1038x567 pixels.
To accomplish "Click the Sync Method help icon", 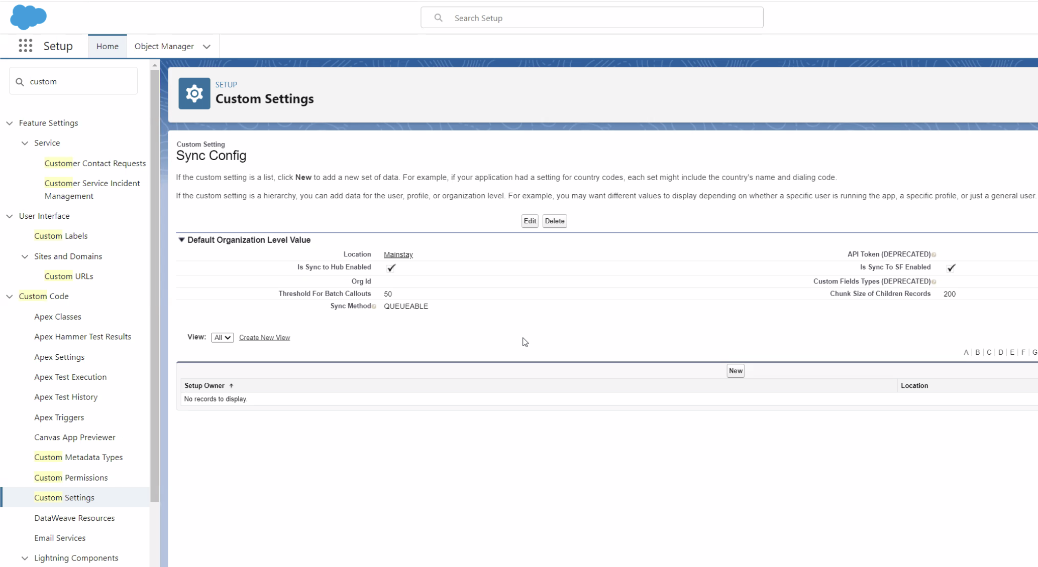I will click(x=374, y=307).
